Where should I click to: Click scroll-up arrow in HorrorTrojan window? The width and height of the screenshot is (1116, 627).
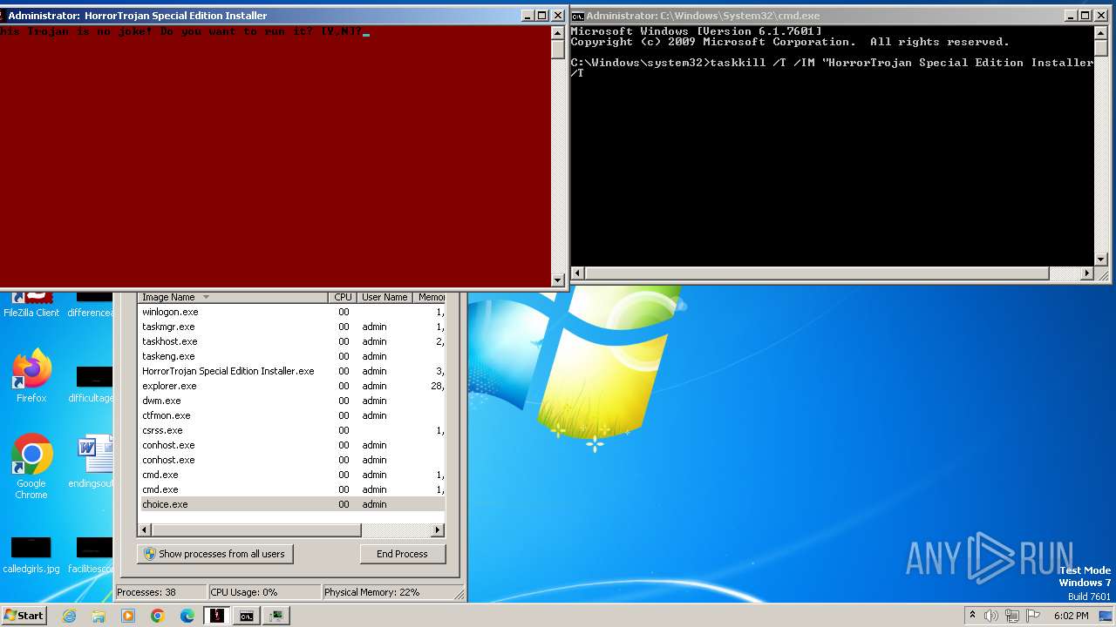558,32
